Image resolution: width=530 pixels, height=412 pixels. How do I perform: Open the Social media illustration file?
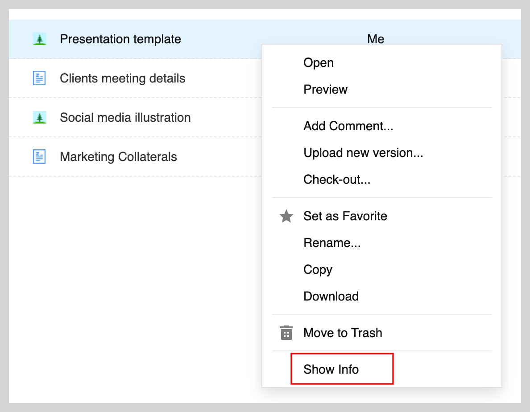[125, 118]
